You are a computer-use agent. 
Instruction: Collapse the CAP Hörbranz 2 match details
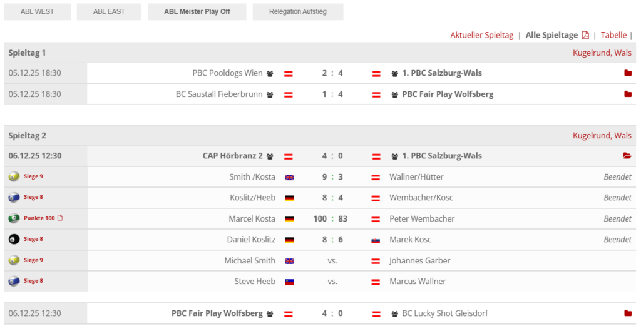tap(627, 156)
